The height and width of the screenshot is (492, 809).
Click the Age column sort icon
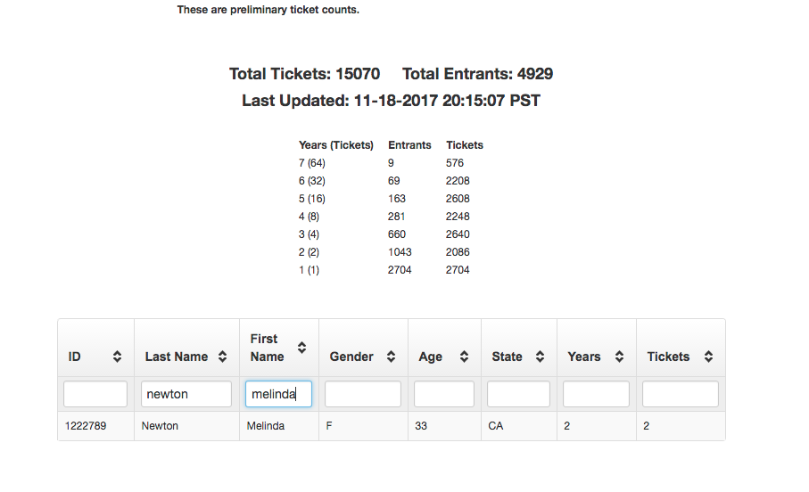coord(465,357)
